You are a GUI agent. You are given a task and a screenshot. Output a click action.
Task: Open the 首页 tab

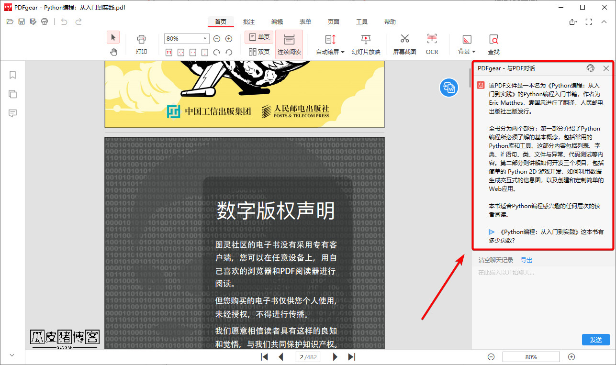(221, 22)
